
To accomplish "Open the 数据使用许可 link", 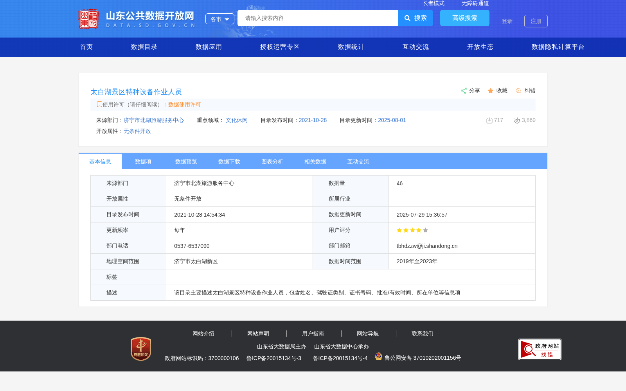I will pos(185,104).
